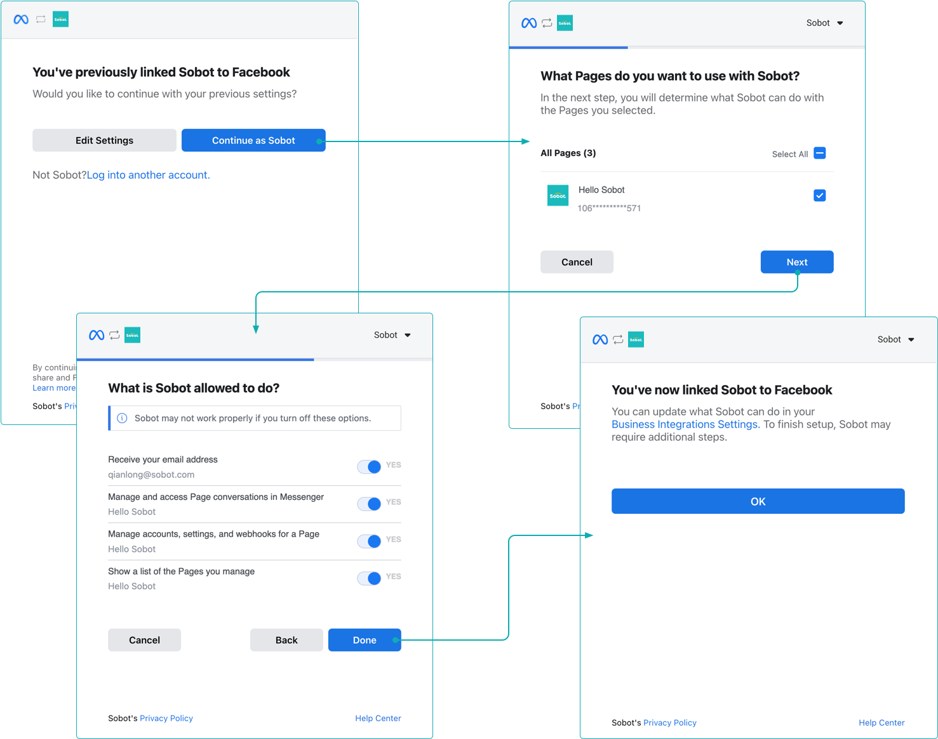Open Help Center link in now linked dialog

point(881,723)
